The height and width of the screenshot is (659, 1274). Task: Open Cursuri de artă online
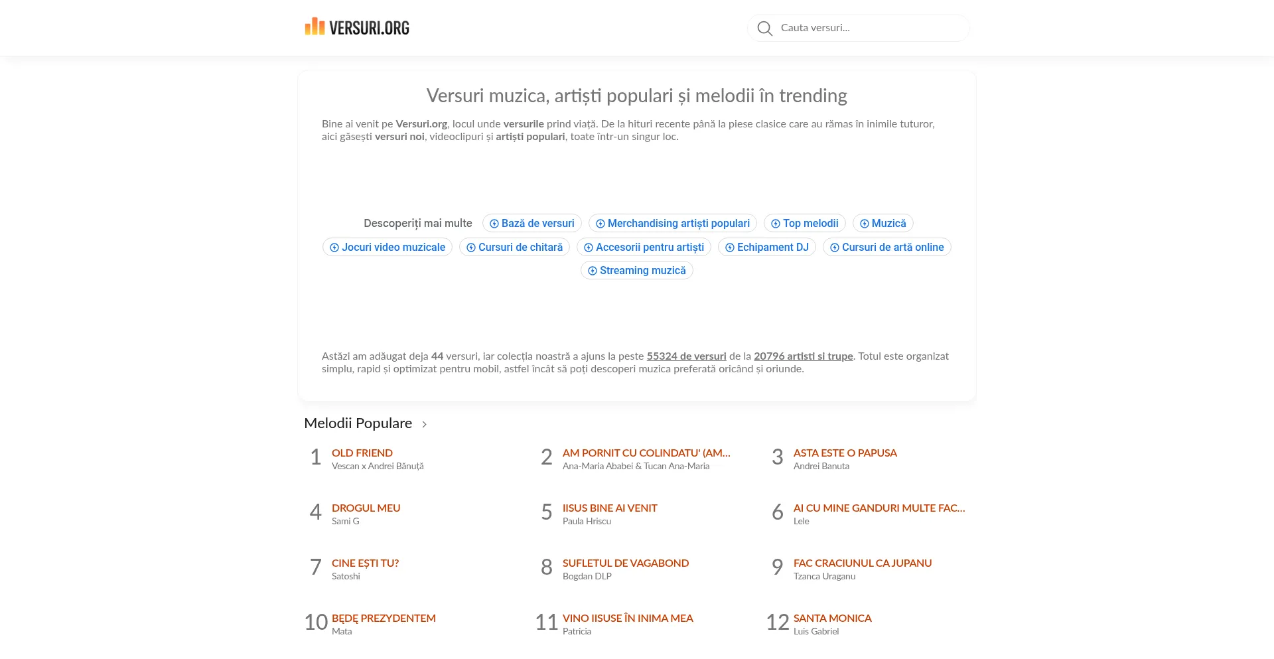coord(887,247)
